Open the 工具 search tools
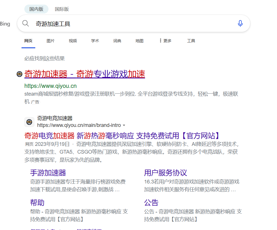Image resolution: width=277 pixels, height=230 pixels. point(191,41)
